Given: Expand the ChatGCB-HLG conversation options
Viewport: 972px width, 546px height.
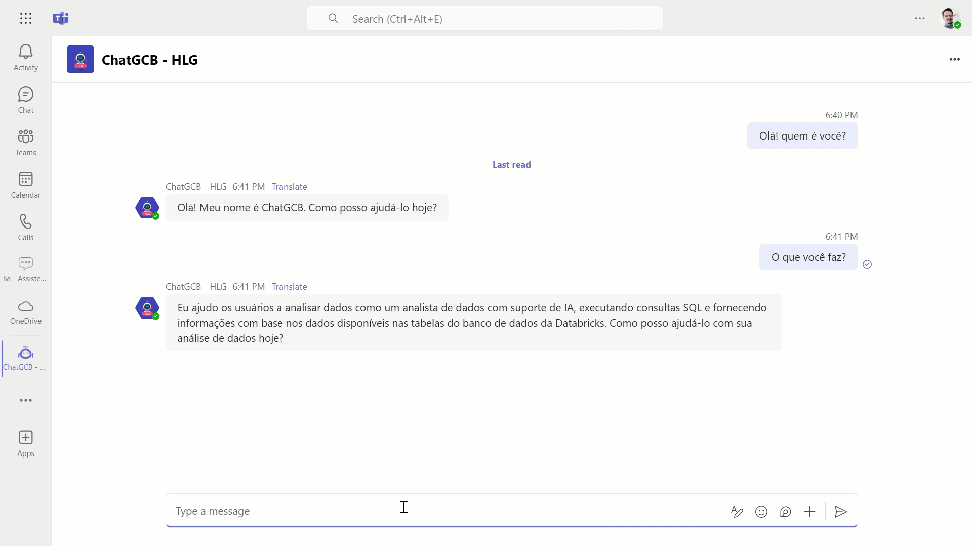Looking at the screenshot, I should pyautogui.click(x=955, y=59).
